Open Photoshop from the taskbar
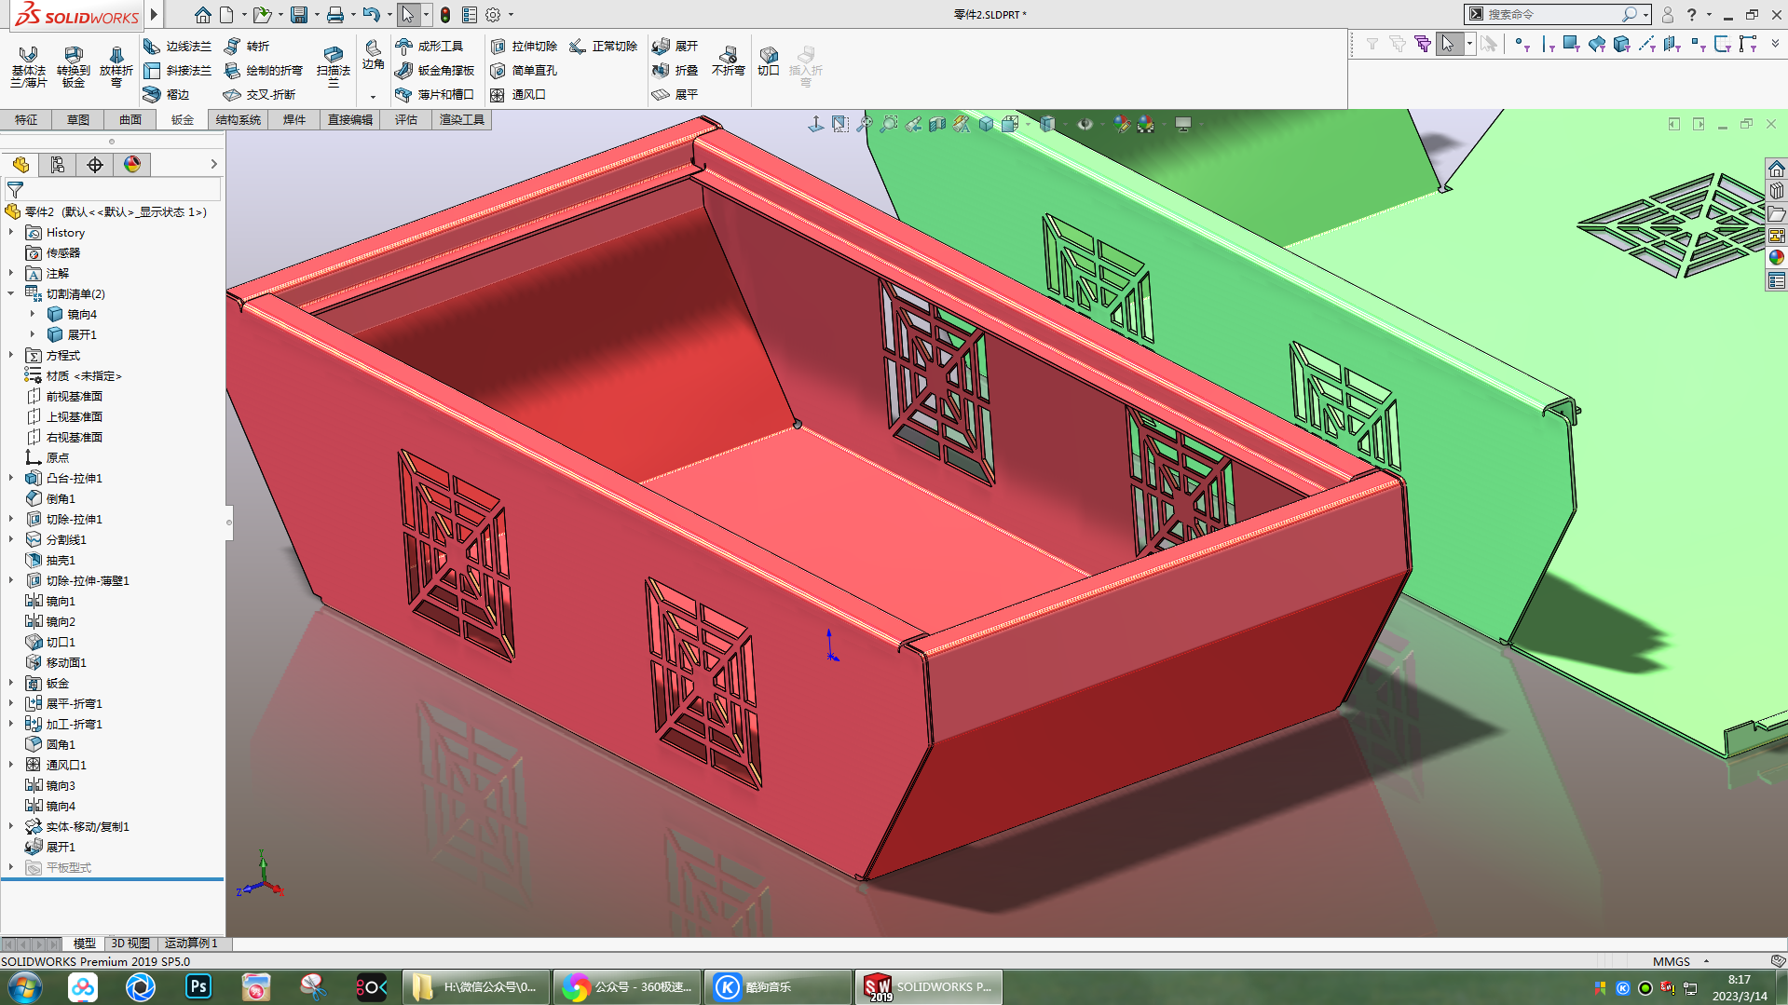Image resolution: width=1788 pixels, height=1005 pixels. (x=198, y=987)
